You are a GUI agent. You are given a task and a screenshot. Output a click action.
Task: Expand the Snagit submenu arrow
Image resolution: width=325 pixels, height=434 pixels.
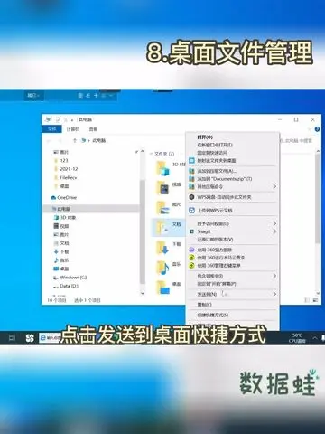(274, 231)
